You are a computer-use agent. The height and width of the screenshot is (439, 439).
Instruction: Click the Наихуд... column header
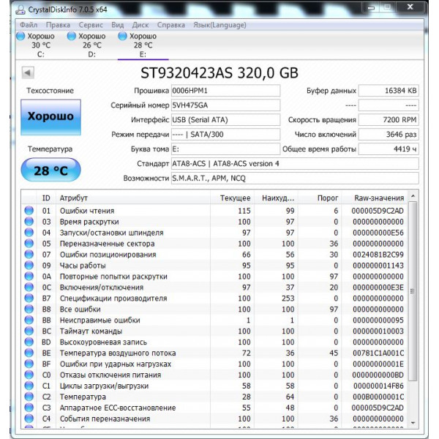point(276,198)
